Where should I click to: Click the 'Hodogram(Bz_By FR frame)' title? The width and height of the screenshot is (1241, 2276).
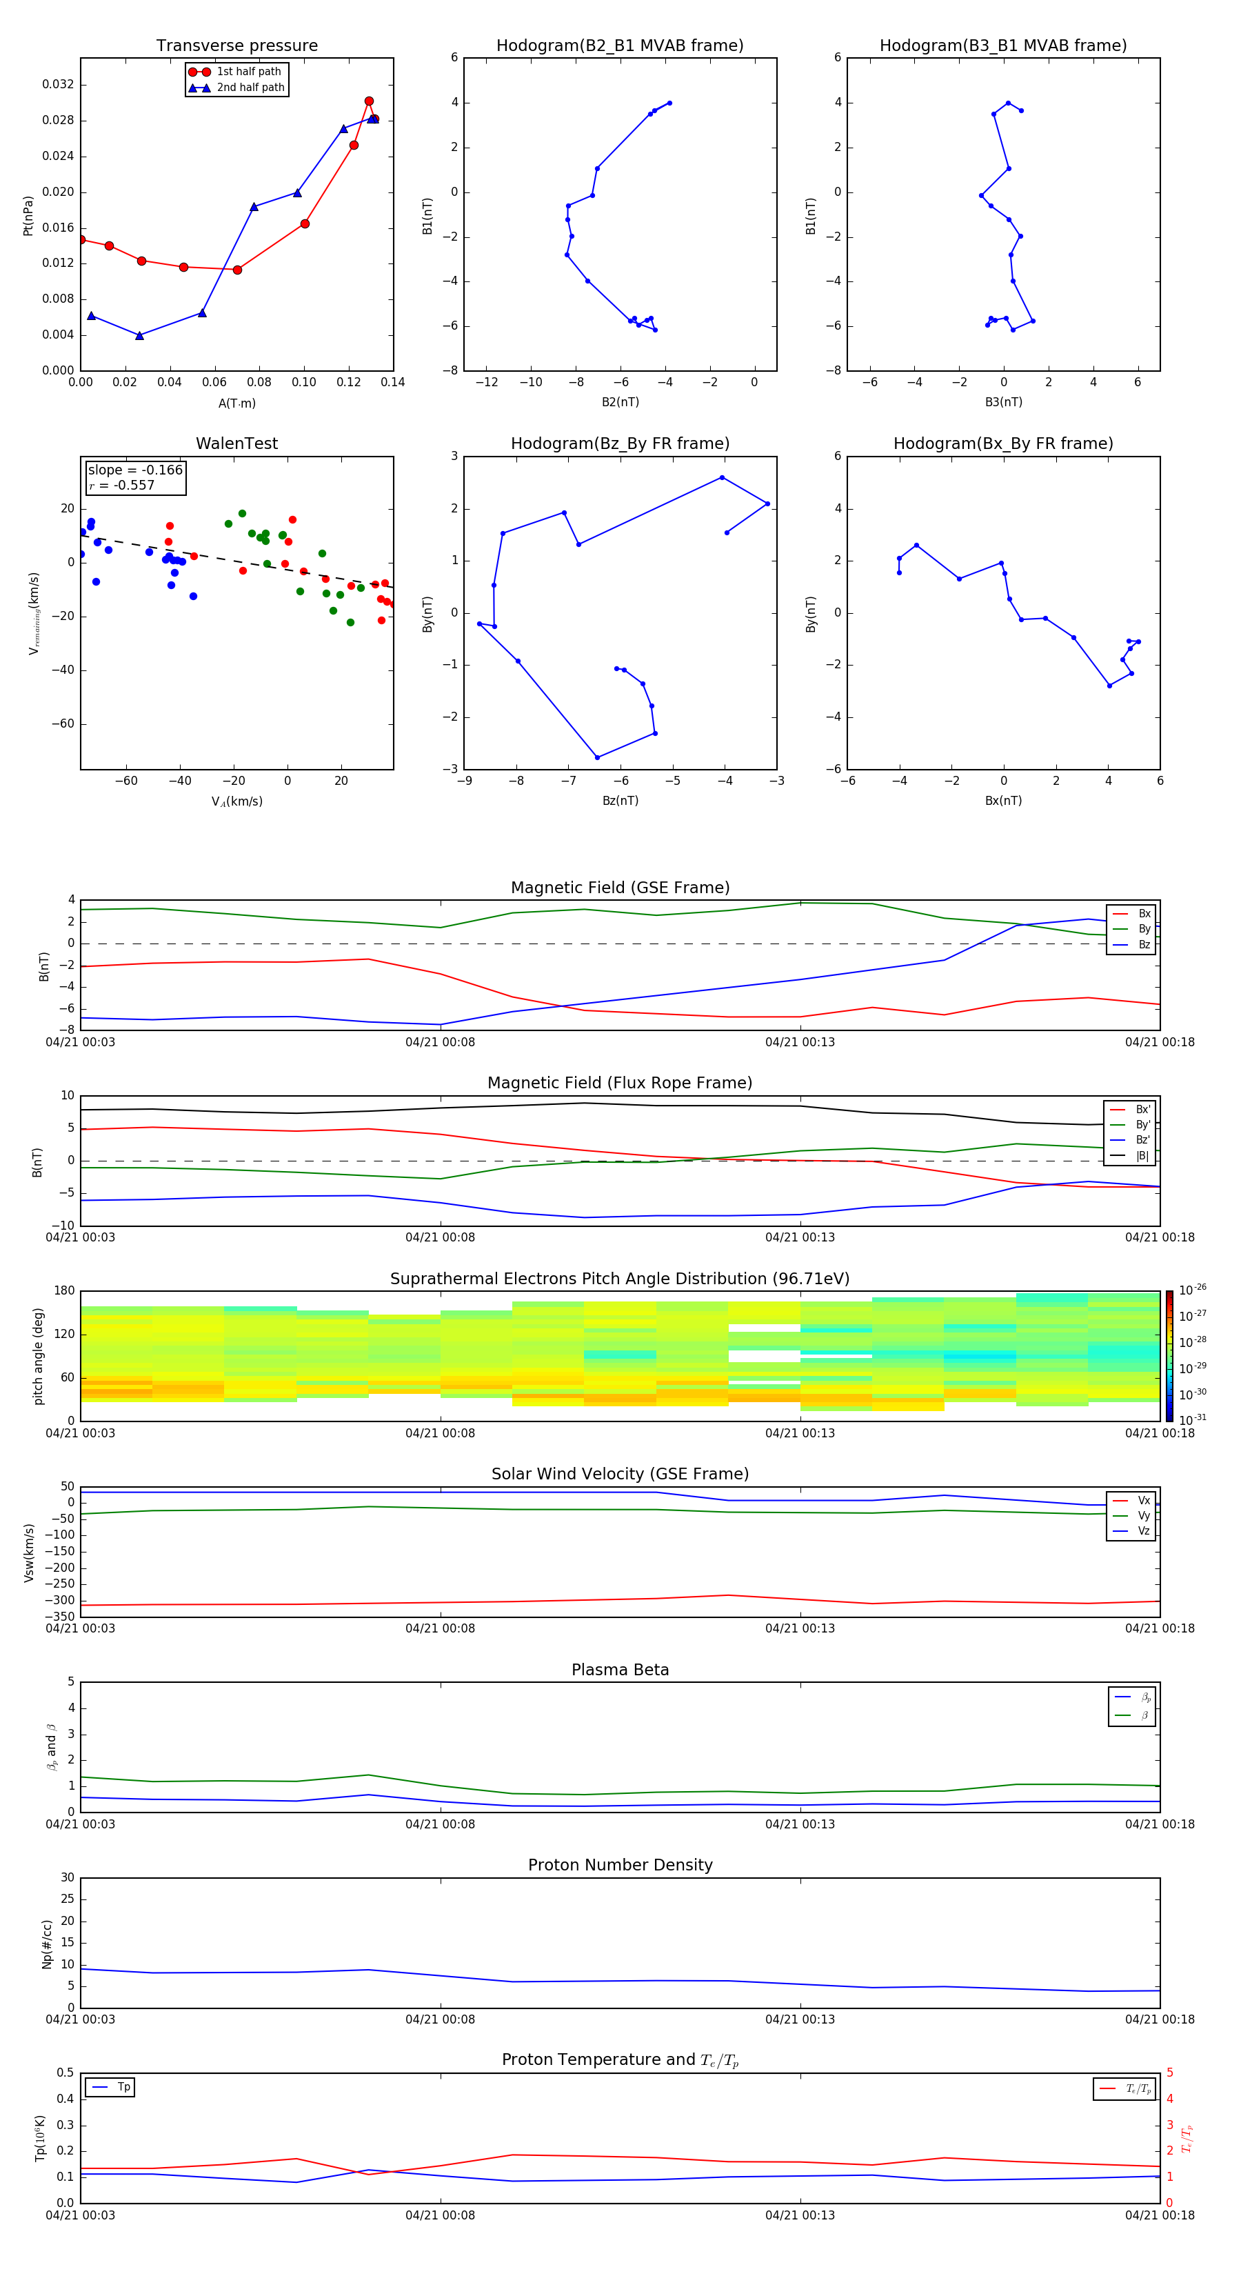click(x=620, y=443)
